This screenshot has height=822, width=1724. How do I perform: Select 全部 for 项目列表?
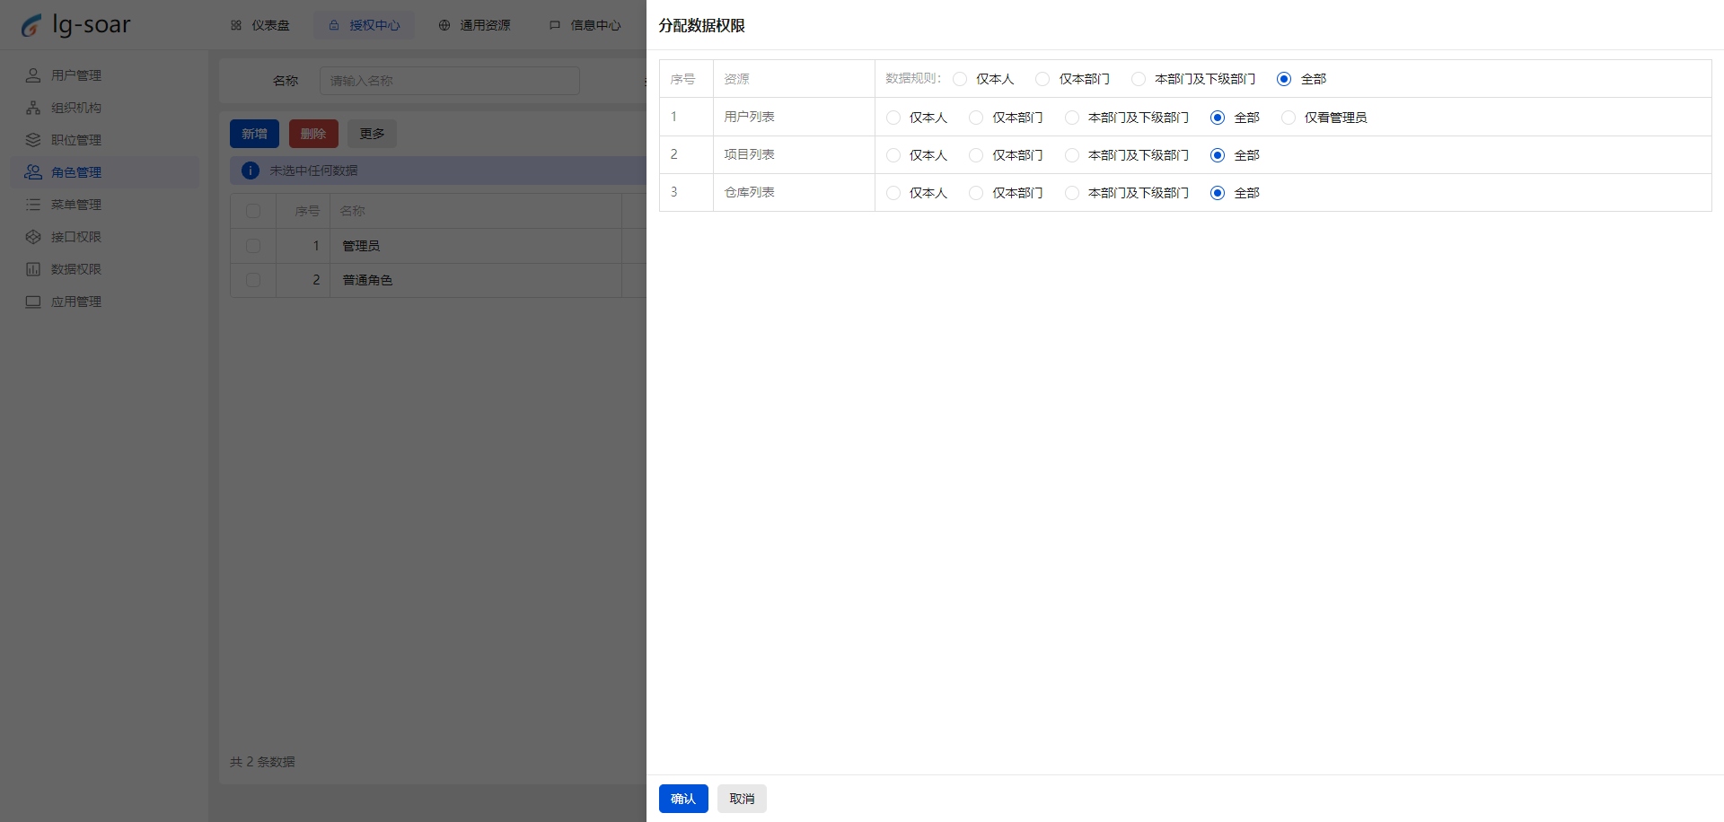coord(1218,155)
